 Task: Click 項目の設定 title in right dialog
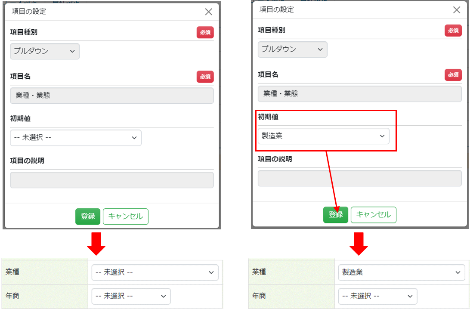[277, 10]
